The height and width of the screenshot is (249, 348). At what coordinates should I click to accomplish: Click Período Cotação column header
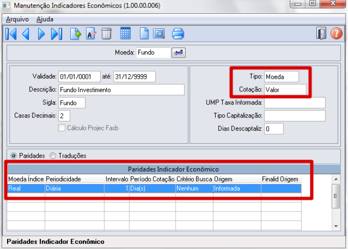pos(153,179)
